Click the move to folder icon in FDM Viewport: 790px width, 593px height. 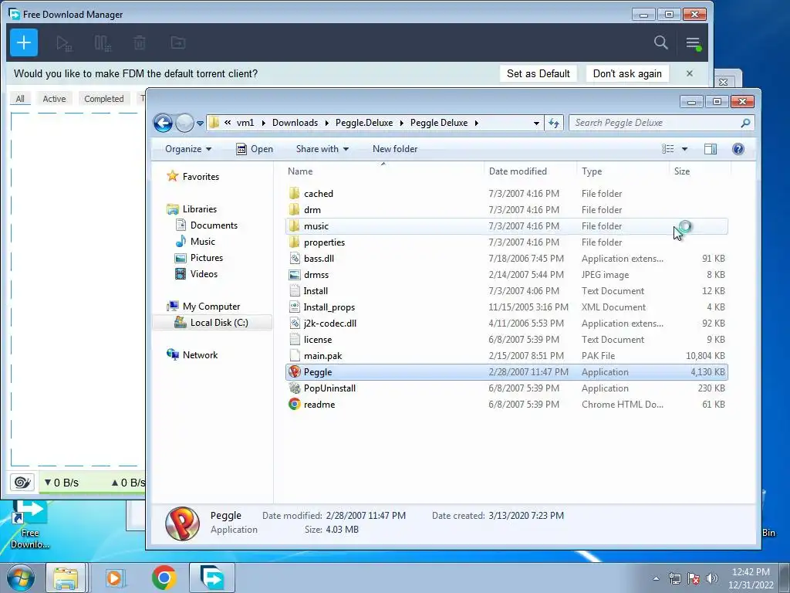coord(178,43)
